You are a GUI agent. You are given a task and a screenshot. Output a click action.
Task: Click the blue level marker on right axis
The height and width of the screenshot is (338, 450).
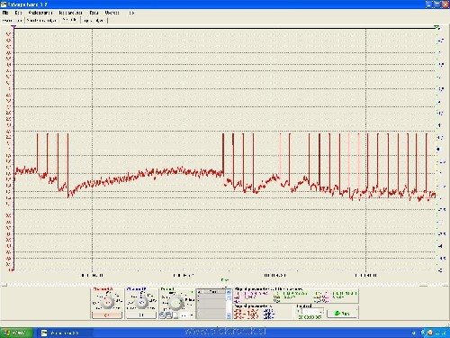pos(439,149)
